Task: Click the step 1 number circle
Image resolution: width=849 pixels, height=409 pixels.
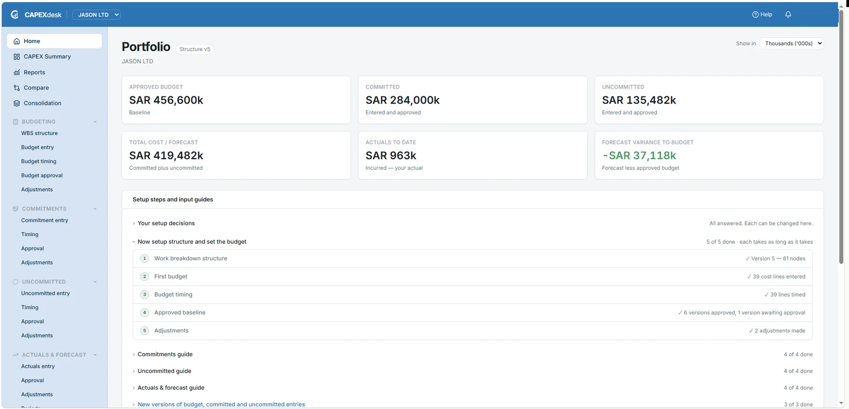Action: point(145,258)
